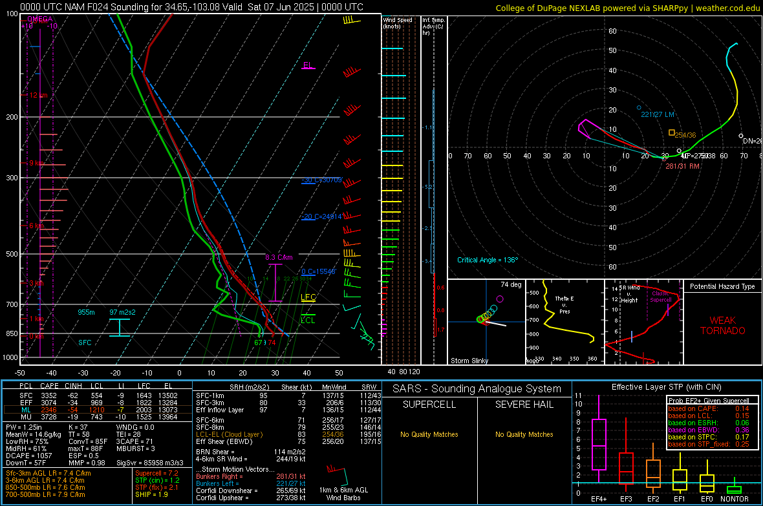The height and width of the screenshot is (506, 763).
Task: Click the Inf. Temp. Adv. panel header
Action: pyautogui.click(x=433, y=26)
